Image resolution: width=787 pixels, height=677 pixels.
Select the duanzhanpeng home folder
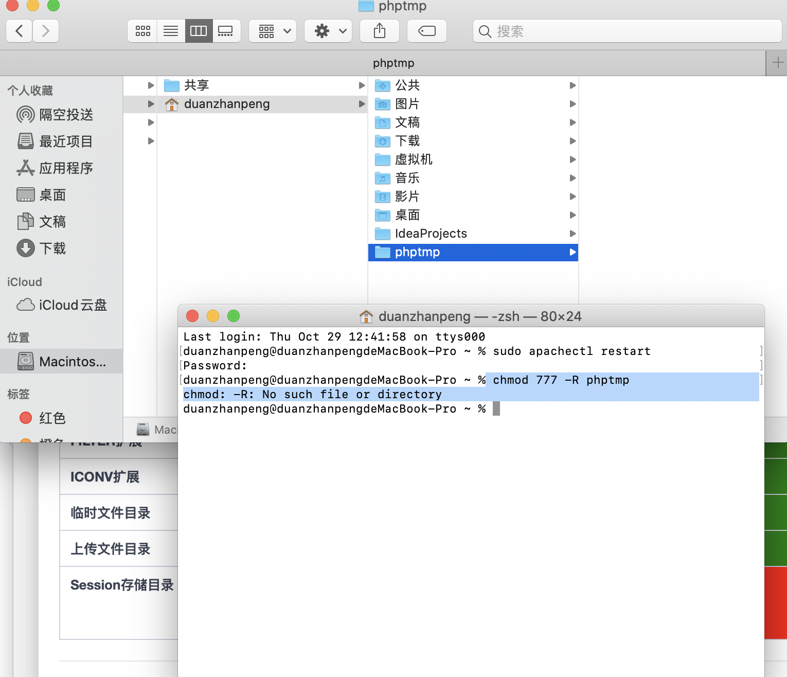click(x=262, y=104)
